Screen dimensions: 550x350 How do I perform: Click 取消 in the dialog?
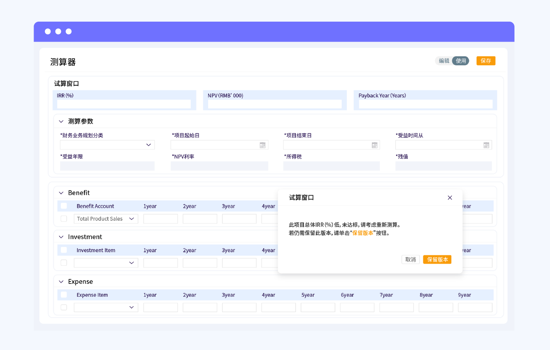point(411,260)
